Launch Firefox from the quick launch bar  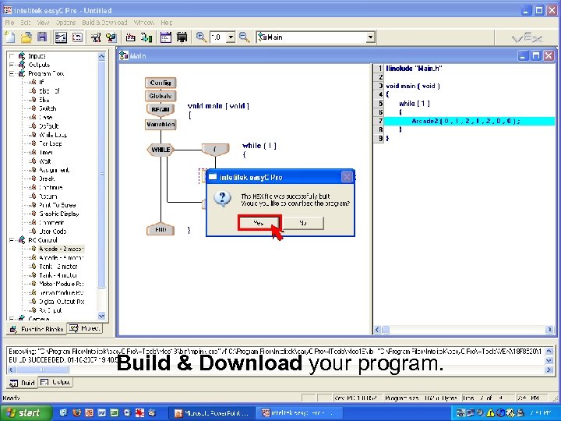[x=76, y=412]
